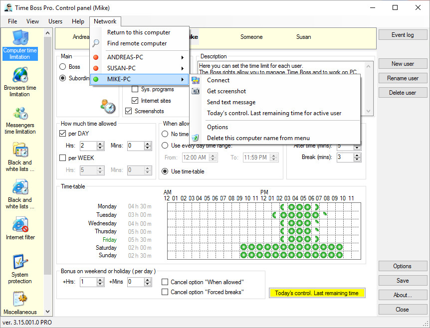
Task: Choose Return to this computer
Action: (x=139, y=32)
